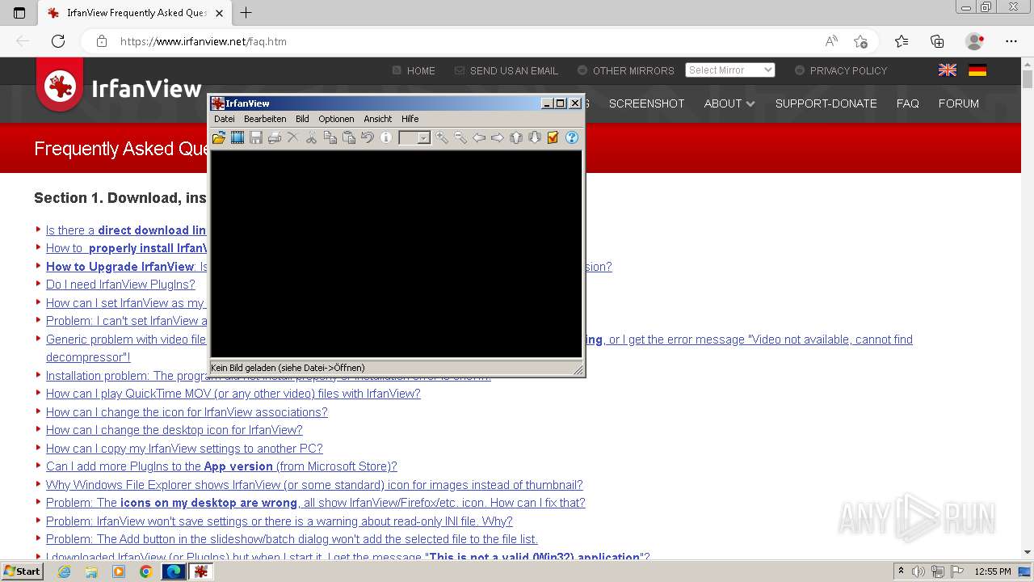Viewport: 1034px width, 582px height.
Task: Click the Undo arrow icon in IrfanView
Action: (x=368, y=138)
